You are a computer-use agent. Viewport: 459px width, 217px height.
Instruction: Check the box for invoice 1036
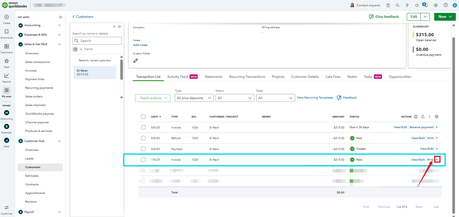coord(143,127)
